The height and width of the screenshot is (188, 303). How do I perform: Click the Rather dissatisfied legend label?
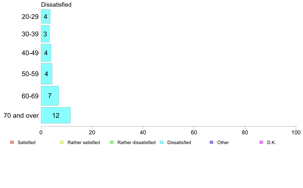coord(136,143)
